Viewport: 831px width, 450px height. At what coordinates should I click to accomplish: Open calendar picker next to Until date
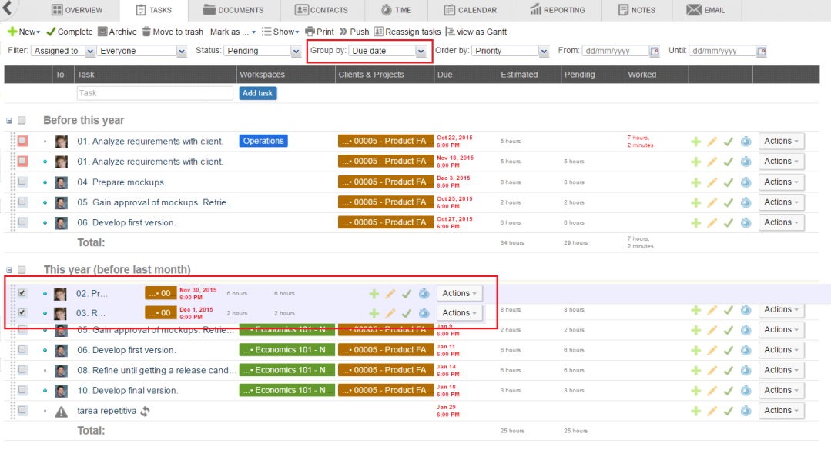coord(761,52)
